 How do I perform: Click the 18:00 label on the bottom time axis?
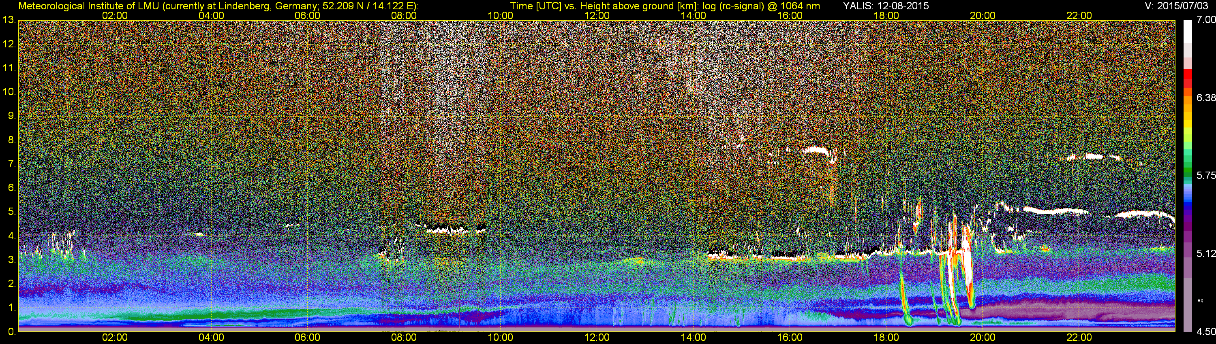[886, 338]
